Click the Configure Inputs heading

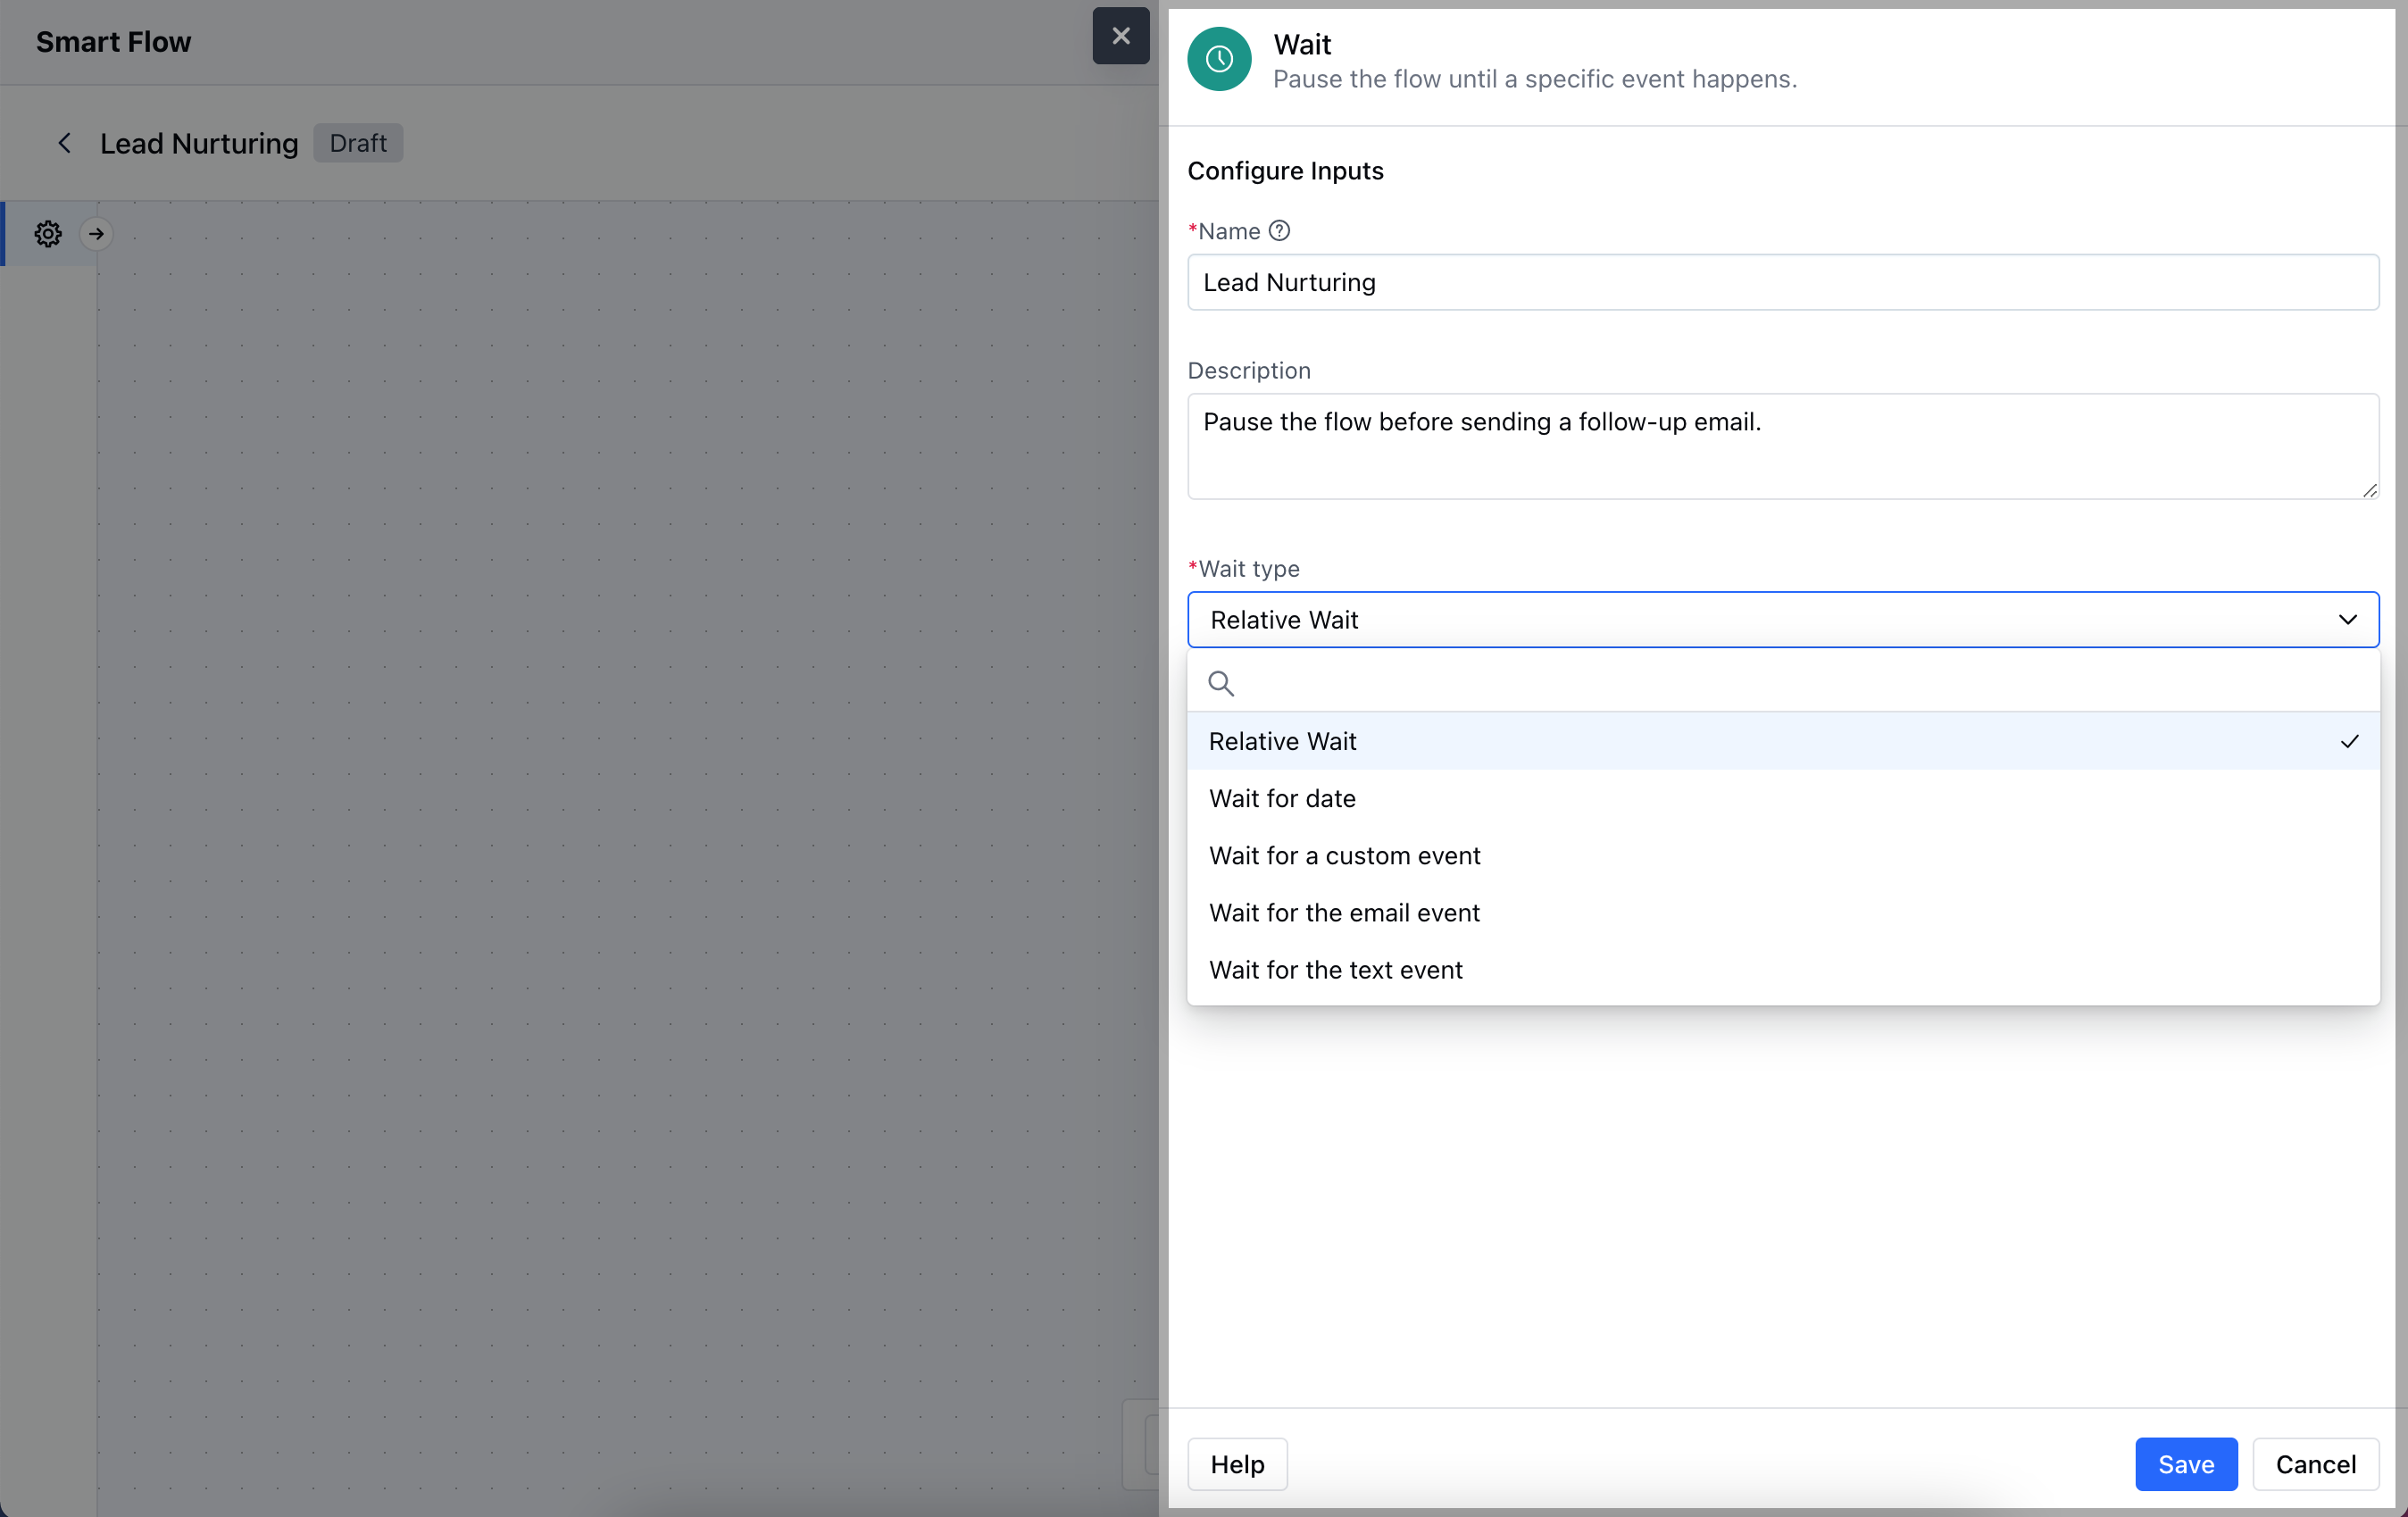coord(1285,171)
